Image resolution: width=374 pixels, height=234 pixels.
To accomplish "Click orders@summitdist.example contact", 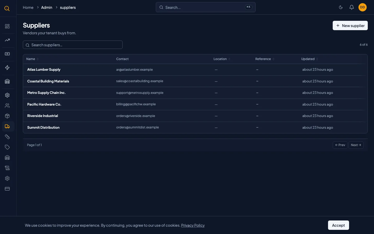I will tap(137, 127).
